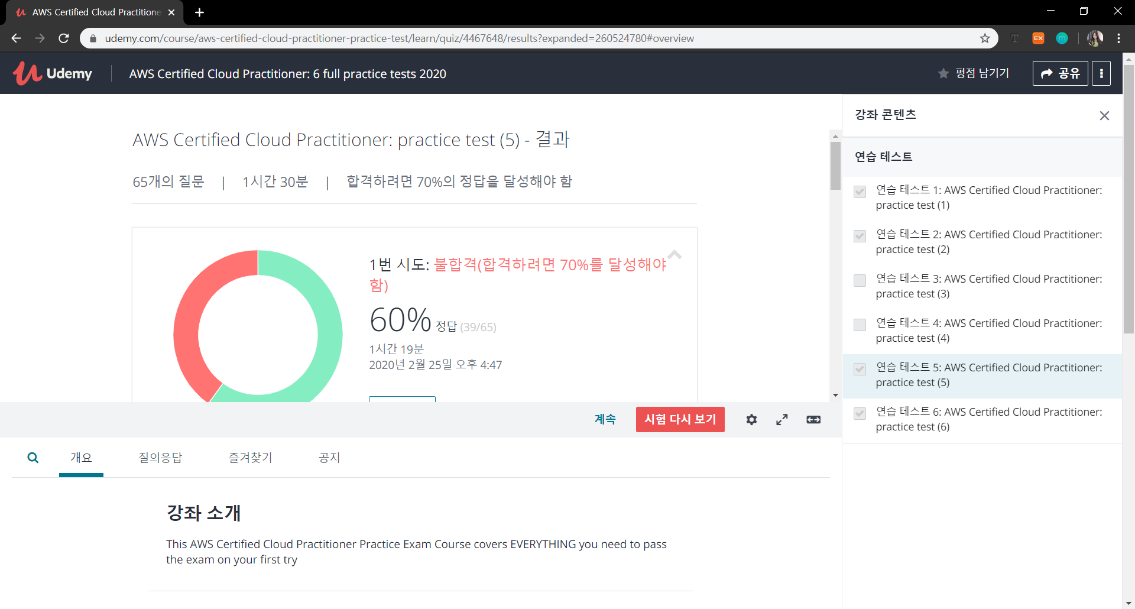
Task: Open the teal round m browser extension
Action: (x=1062, y=38)
